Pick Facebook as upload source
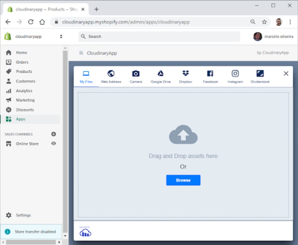This screenshot has width=298, height=245. pos(210,77)
